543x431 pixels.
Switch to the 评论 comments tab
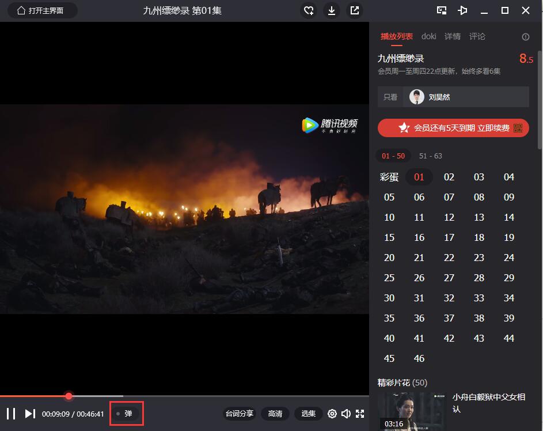tap(477, 36)
